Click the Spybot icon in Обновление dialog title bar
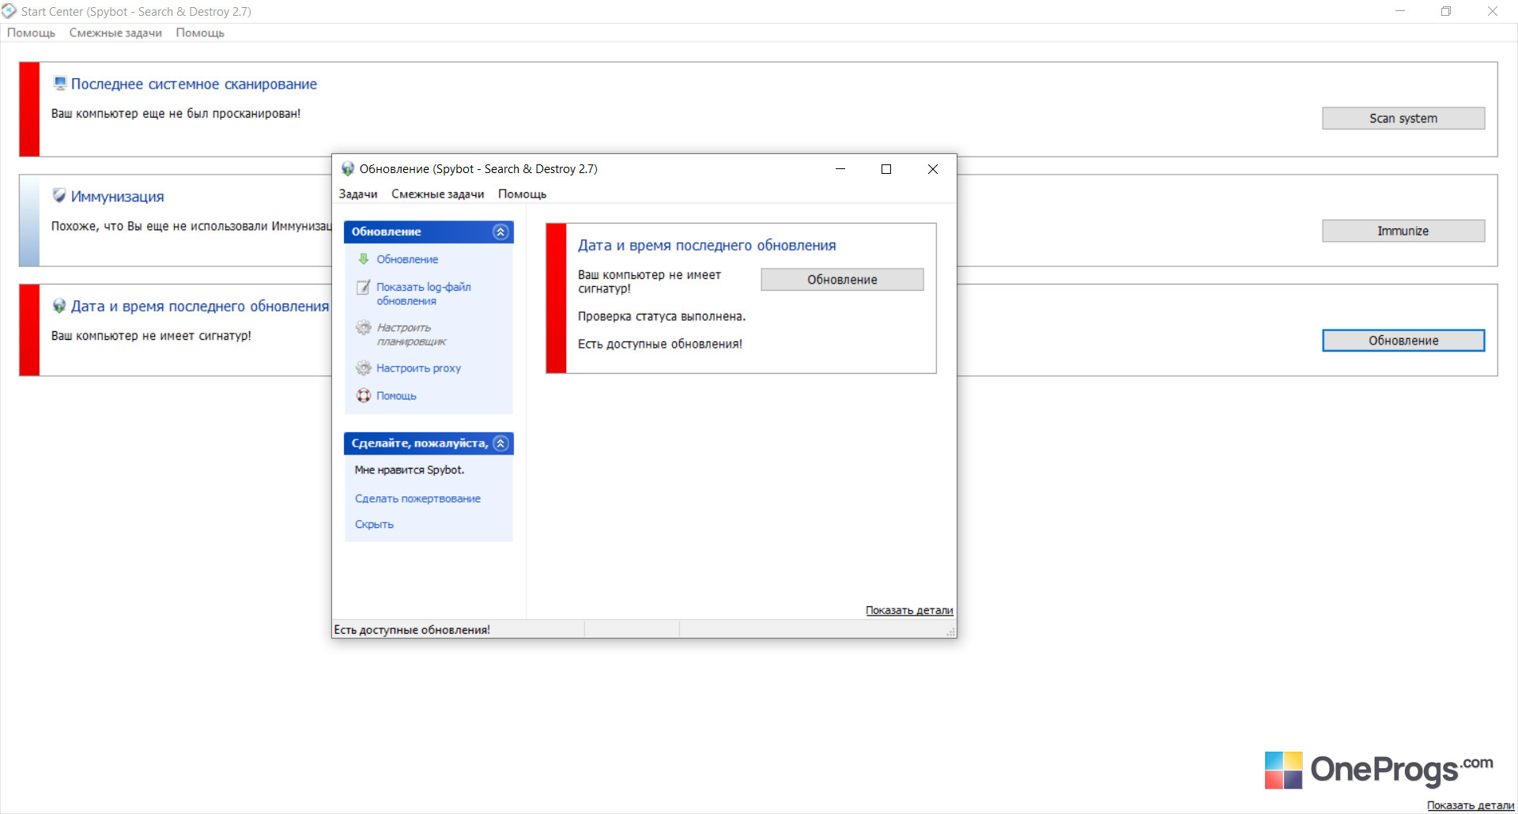 (347, 168)
